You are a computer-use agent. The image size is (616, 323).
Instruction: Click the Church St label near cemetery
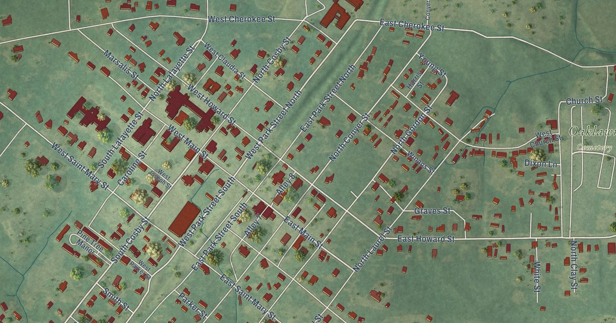584,100
